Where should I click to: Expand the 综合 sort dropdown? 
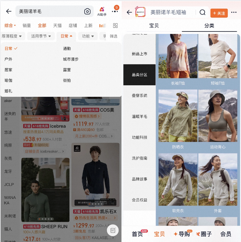click(x=10, y=25)
